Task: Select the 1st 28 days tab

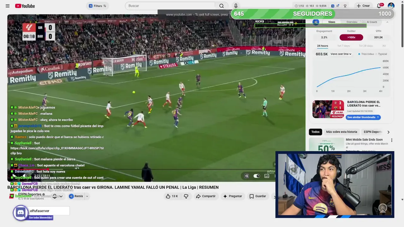Action: [366, 46]
